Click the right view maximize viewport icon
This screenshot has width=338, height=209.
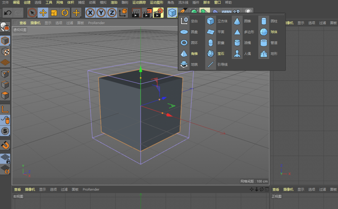coord(267,189)
